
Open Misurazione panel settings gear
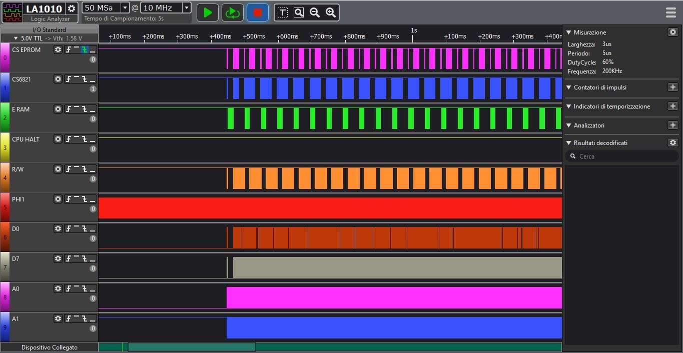[x=672, y=32]
